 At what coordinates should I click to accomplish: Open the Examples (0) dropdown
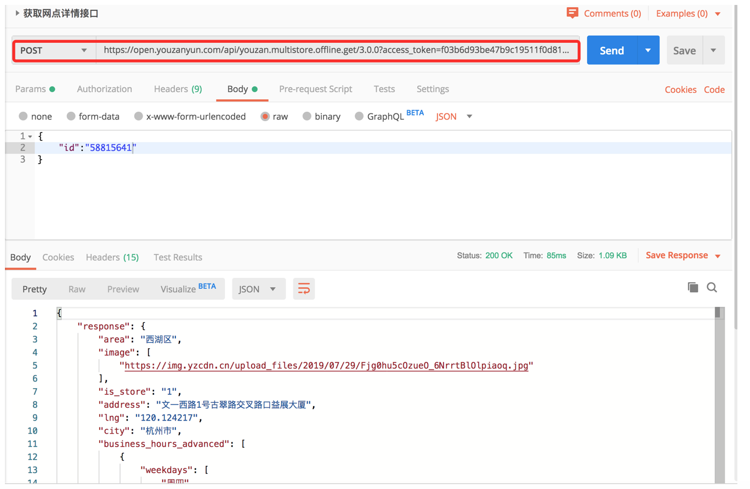click(x=689, y=14)
